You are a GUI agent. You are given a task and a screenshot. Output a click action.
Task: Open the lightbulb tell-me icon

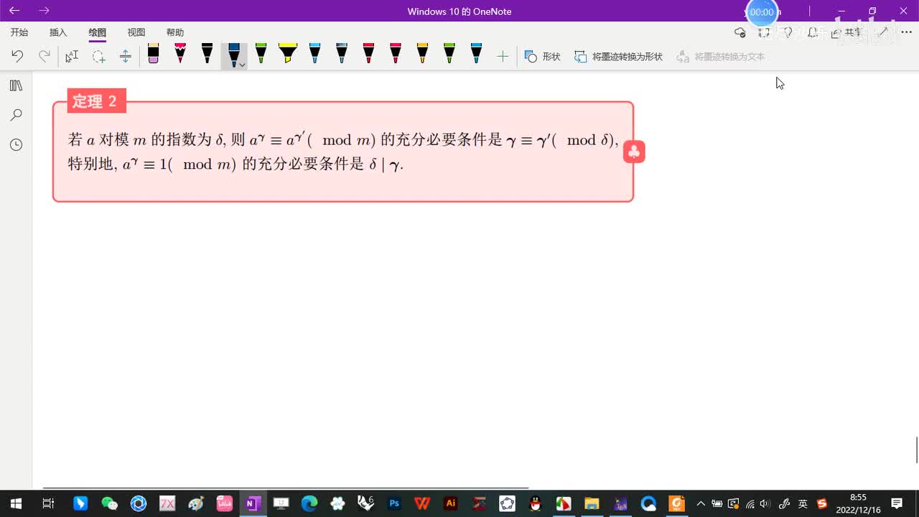pyautogui.click(x=788, y=32)
